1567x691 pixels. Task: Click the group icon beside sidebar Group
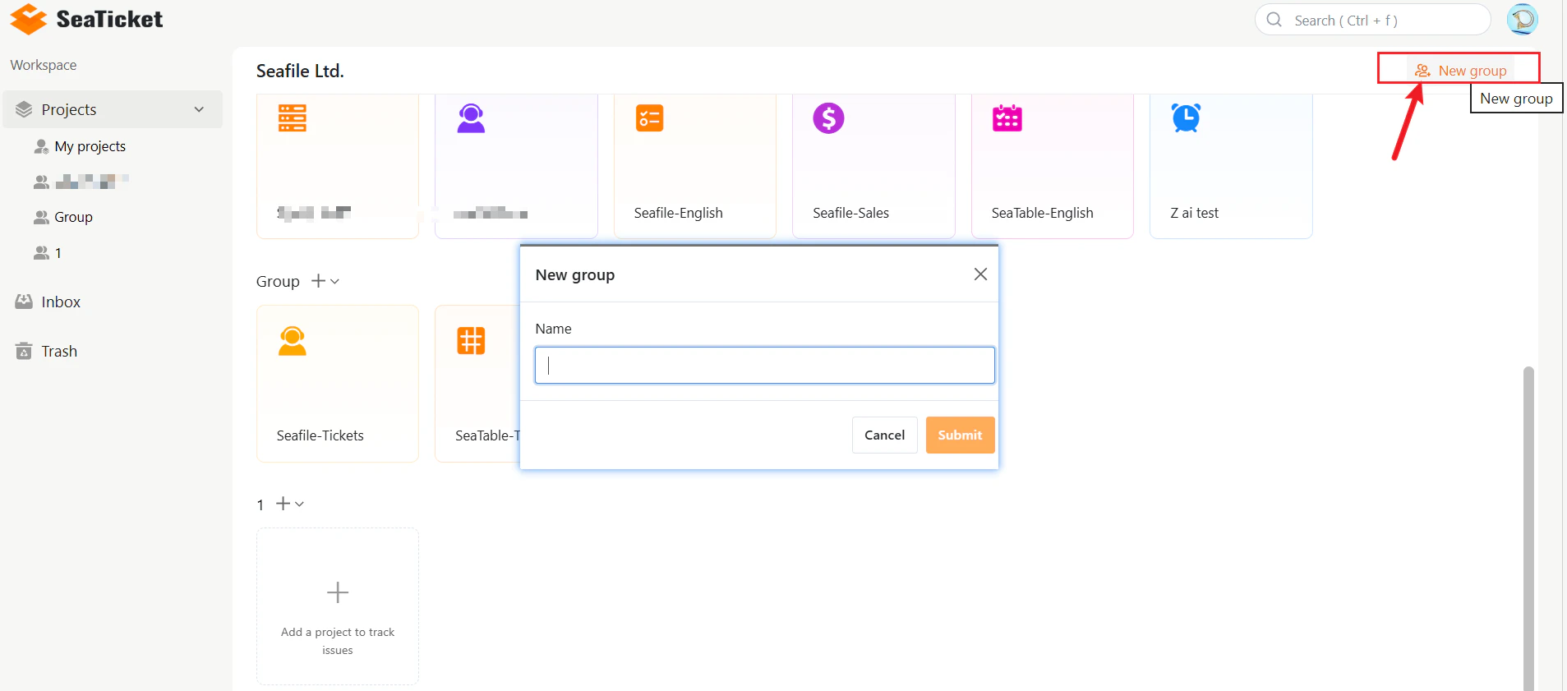[41, 217]
